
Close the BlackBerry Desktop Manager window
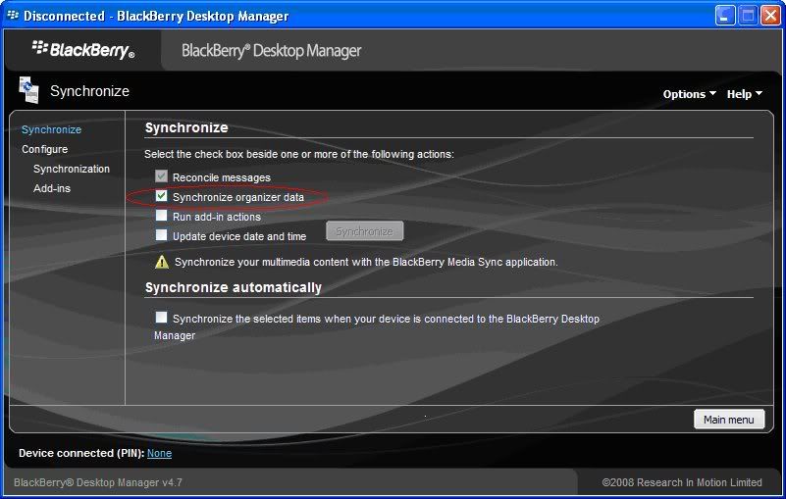click(x=770, y=16)
